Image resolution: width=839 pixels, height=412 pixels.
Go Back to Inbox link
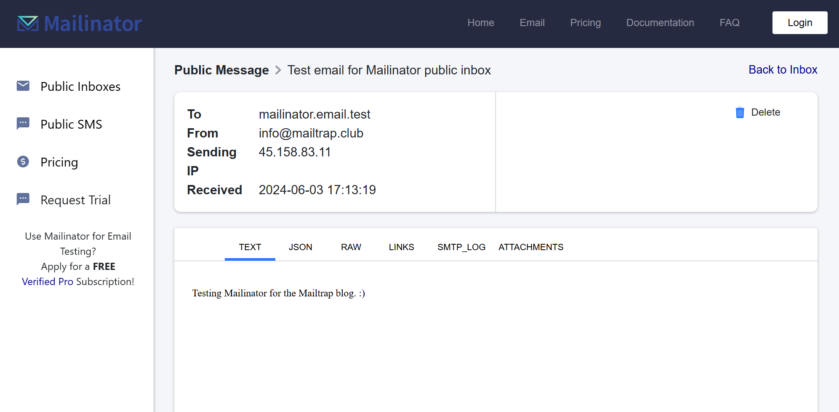tap(783, 70)
